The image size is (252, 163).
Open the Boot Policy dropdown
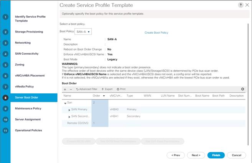(83, 32)
